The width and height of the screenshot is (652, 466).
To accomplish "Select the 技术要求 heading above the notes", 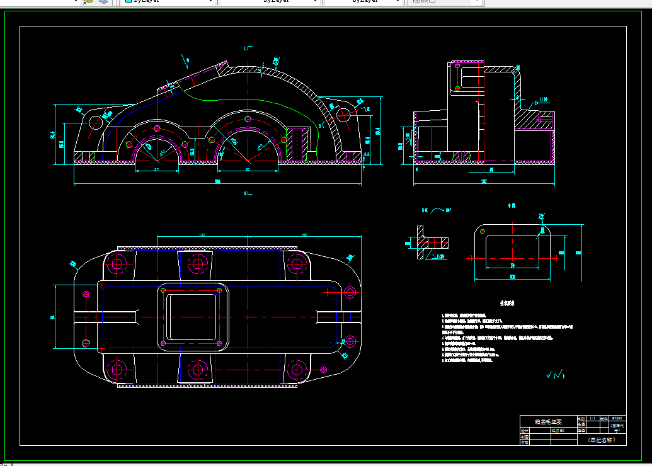I will point(507,304).
